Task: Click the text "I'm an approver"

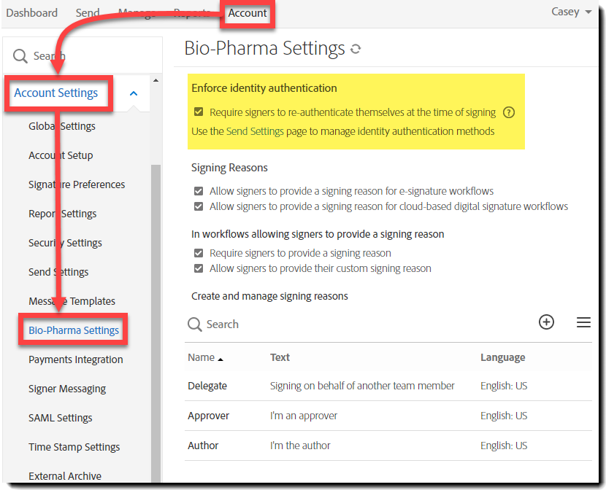Action: (x=304, y=416)
